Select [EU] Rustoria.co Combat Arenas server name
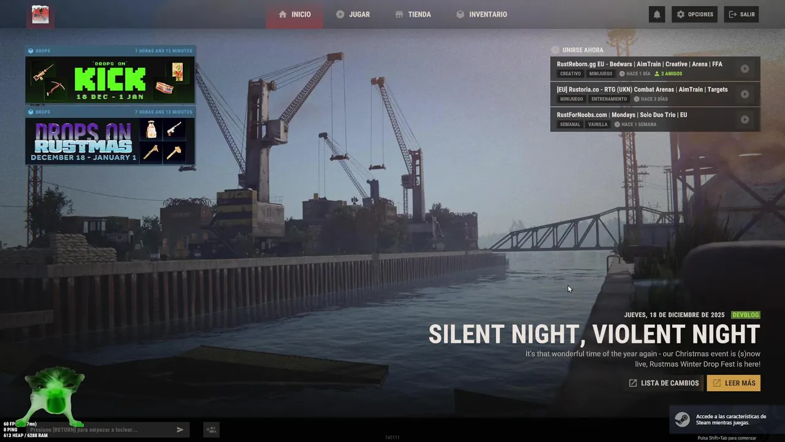The height and width of the screenshot is (442, 785). point(642,89)
